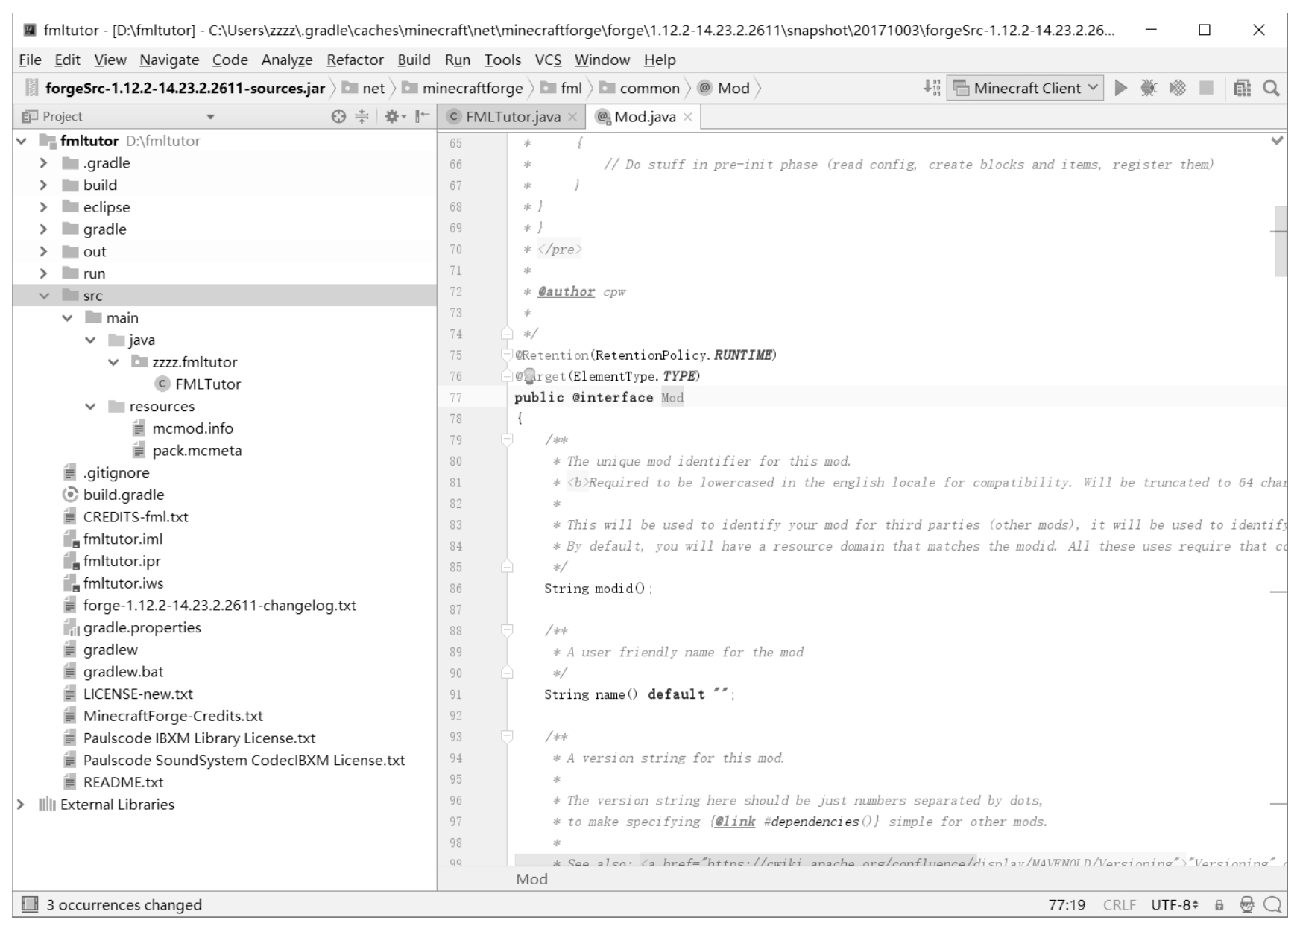
Task: Open Project Structure from the toolbar
Action: 1242,88
